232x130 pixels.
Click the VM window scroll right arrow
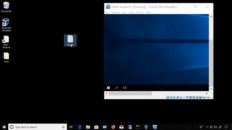tap(207, 93)
